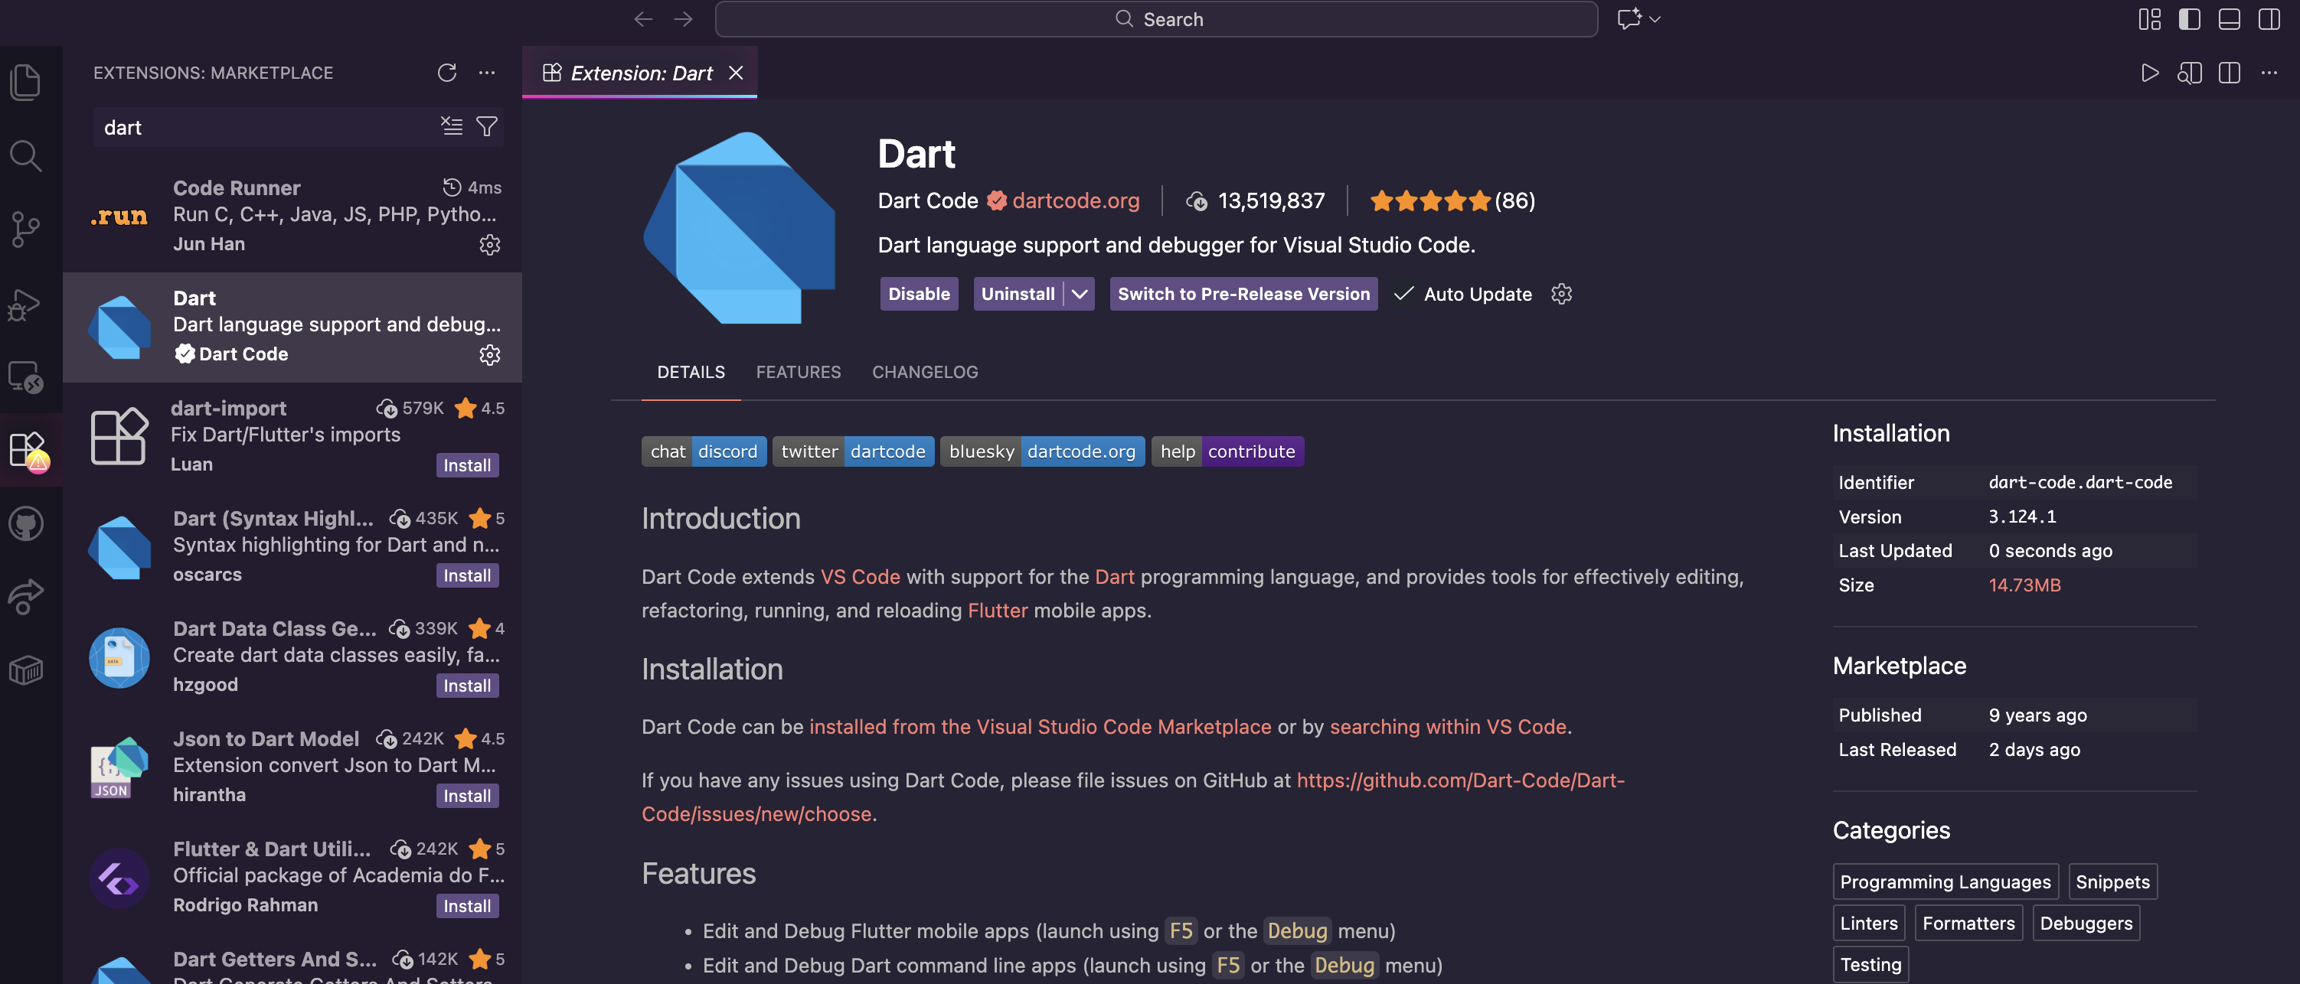Open the Run and Debug view
Screen dimensions: 2300x984
tap(25, 305)
